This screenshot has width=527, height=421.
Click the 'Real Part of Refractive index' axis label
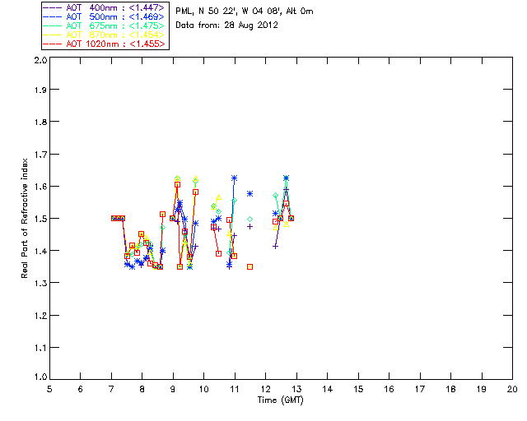24,218
